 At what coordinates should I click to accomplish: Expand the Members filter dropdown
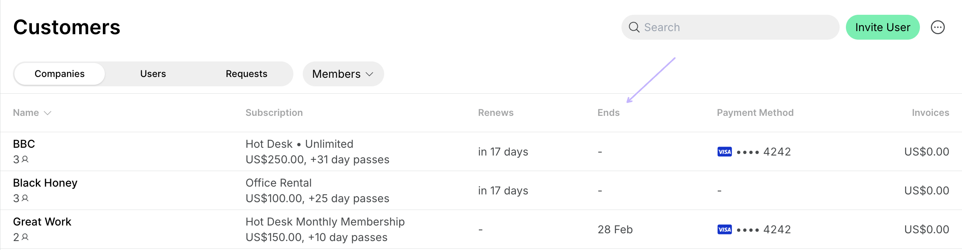[x=343, y=74]
